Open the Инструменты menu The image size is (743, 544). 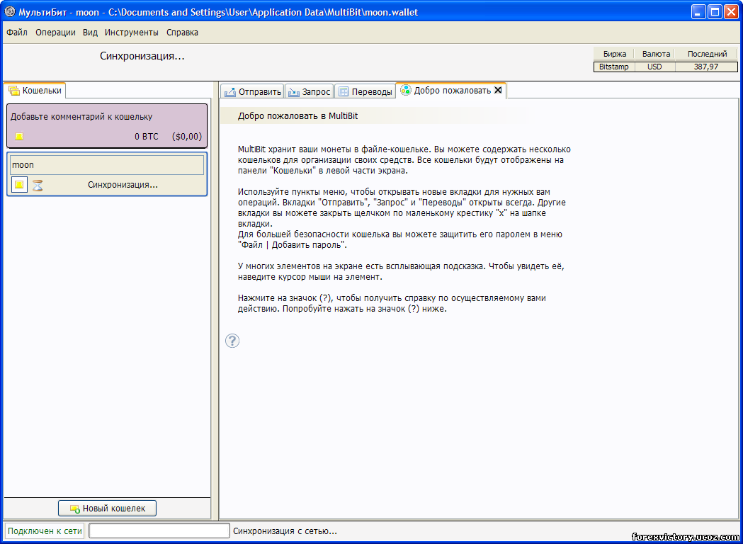tap(132, 33)
